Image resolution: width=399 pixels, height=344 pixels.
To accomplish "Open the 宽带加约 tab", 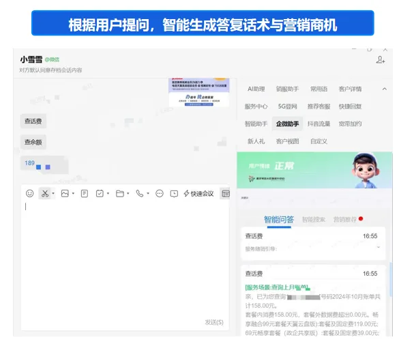I will click(x=350, y=124).
